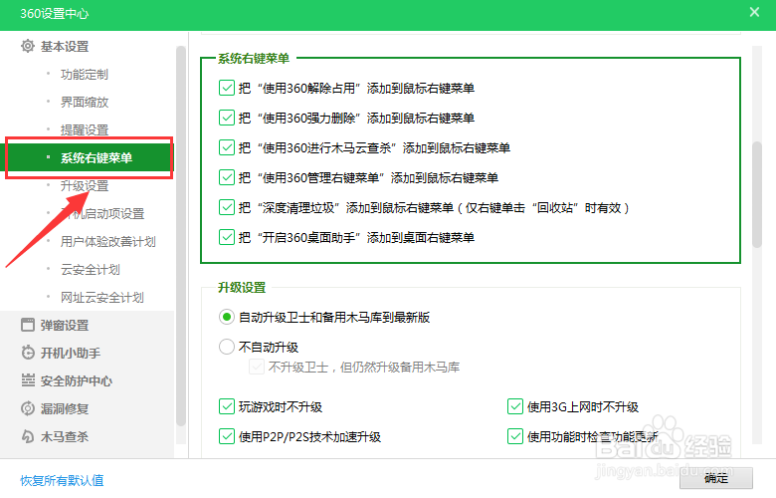Uncheck 使用360解除占用 right-click menu option

point(227,89)
